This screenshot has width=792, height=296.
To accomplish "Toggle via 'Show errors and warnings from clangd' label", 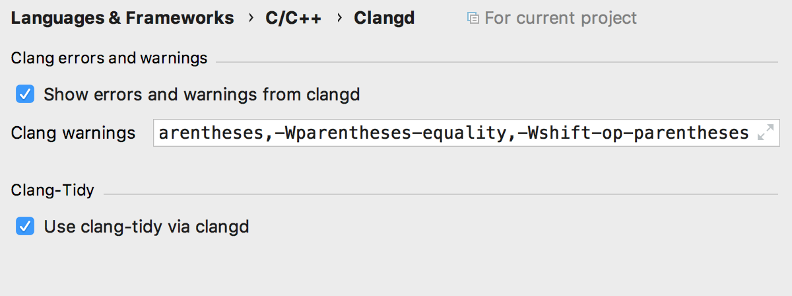I will 202,94.
